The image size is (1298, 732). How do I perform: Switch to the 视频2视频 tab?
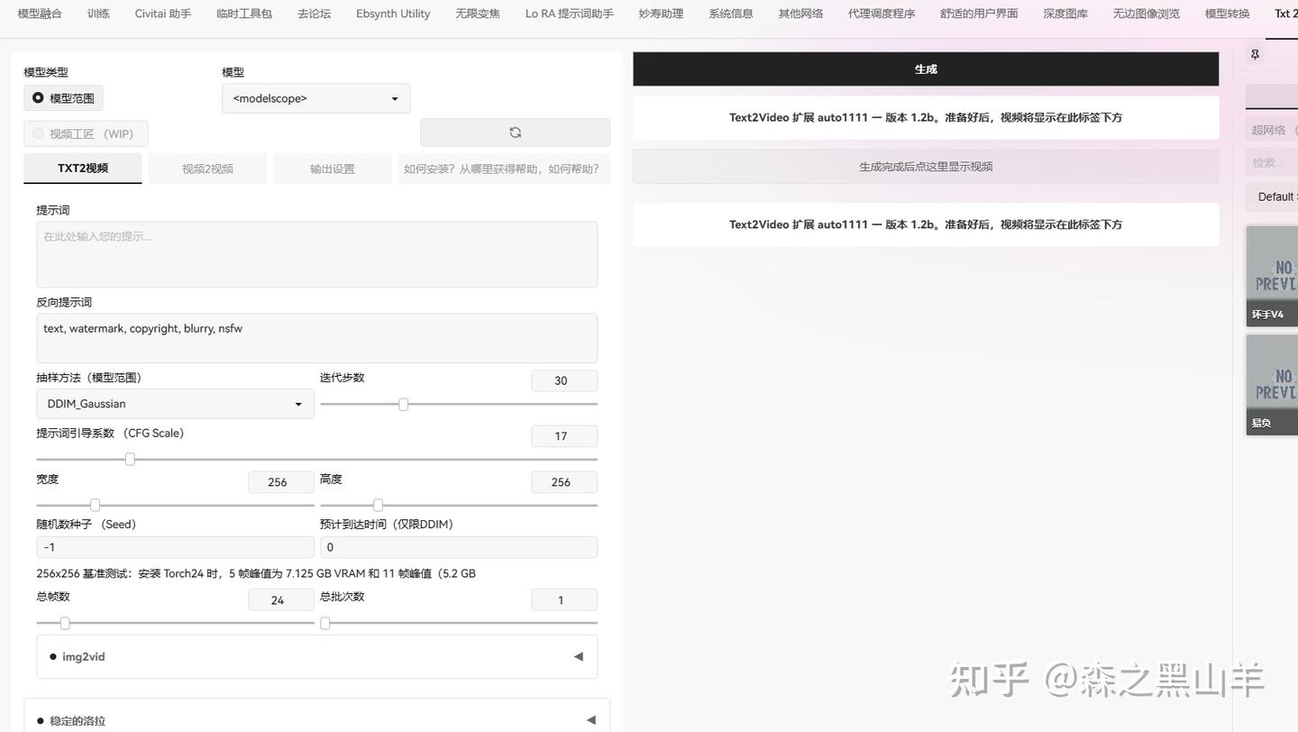(207, 168)
